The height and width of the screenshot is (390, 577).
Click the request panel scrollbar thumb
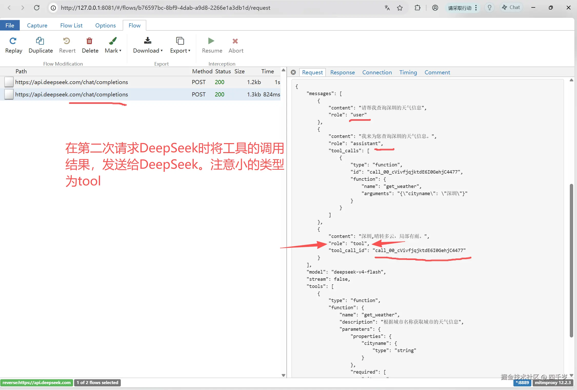[x=571, y=261]
